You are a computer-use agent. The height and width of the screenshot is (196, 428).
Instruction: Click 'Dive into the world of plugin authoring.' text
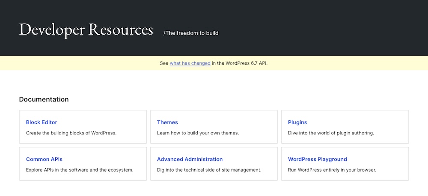(331, 133)
